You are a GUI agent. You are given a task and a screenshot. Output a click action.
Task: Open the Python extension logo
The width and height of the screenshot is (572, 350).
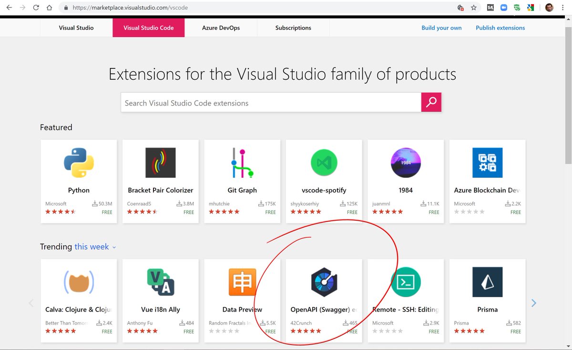(x=79, y=163)
